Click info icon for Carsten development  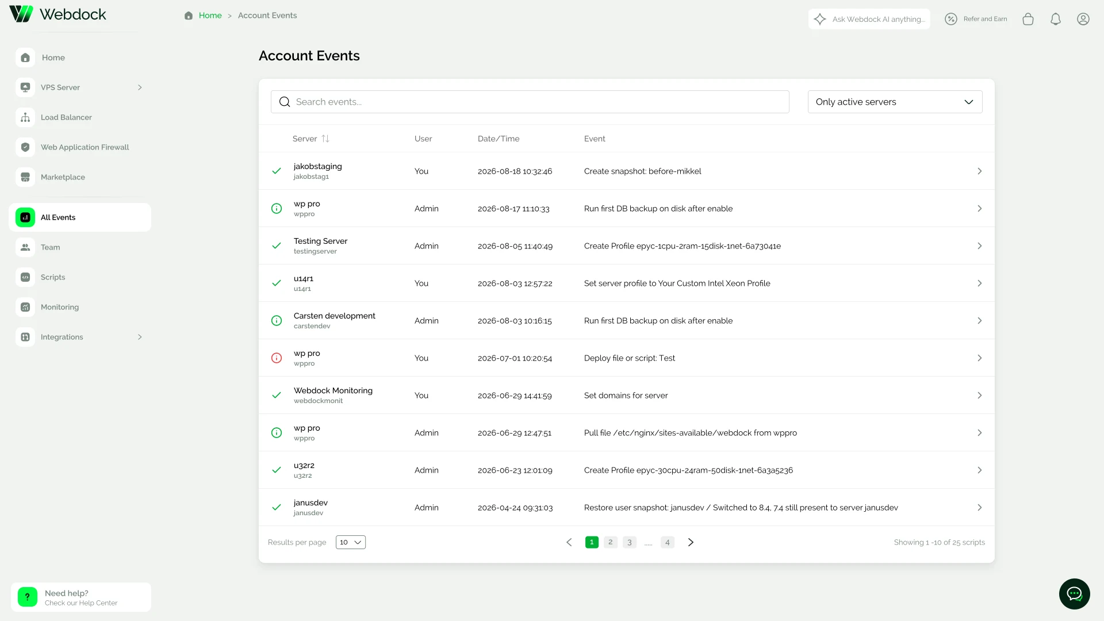point(277,321)
